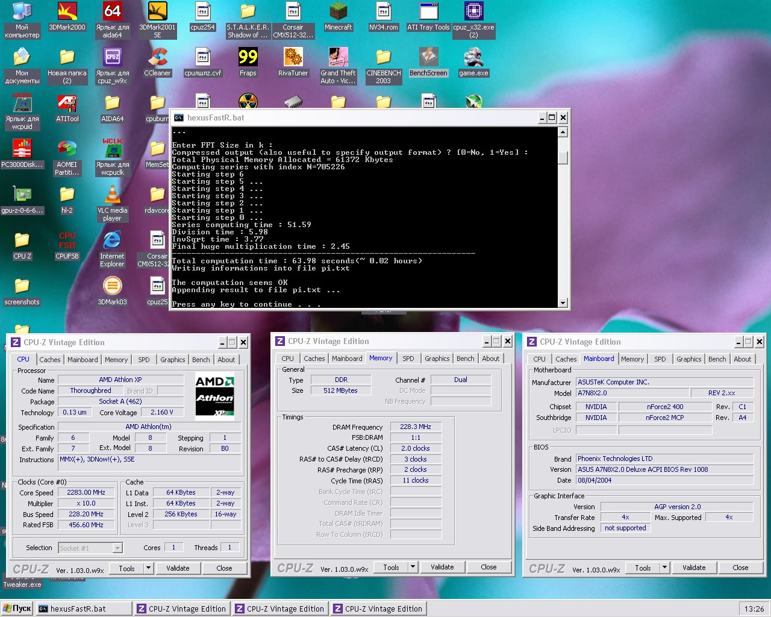Click Tools button in the right CPU-Z window
771x617 pixels.
coord(643,568)
